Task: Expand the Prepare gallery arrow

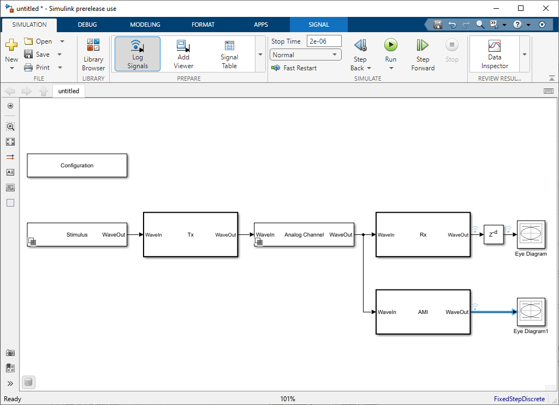Action: tap(260, 55)
